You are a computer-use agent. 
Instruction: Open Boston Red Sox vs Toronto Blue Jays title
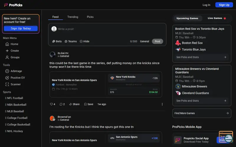tap(200, 29)
